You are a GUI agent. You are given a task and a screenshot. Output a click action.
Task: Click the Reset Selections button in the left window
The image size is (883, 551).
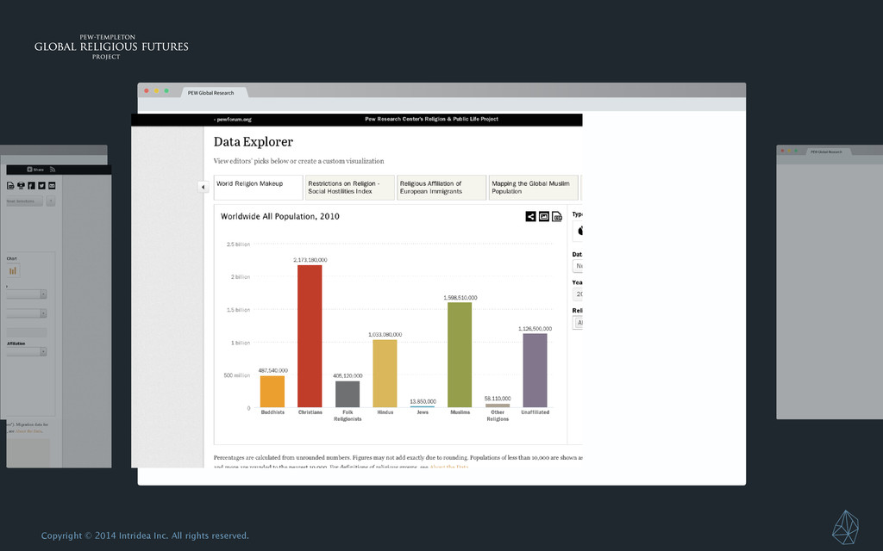24,201
